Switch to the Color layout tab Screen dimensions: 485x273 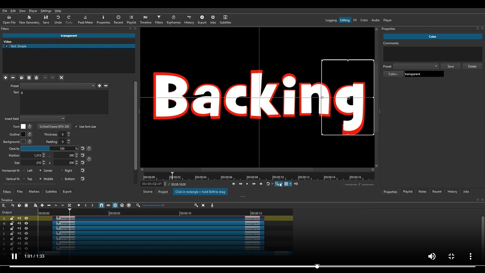(364, 20)
